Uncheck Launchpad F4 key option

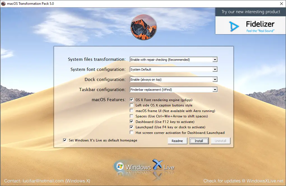pyautogui.click(x=131, y=127)
